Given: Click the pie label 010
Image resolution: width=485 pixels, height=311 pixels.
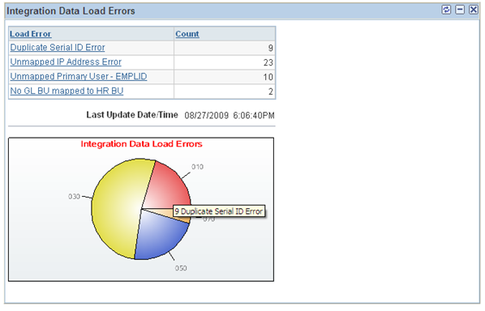Looking at the screenshot, I should 197,167.
